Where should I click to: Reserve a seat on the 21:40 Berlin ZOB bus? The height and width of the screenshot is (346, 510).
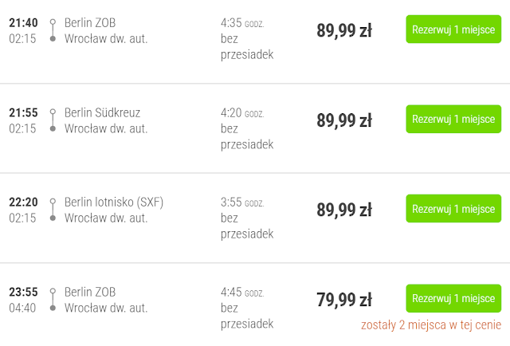click(x=453, y=29)
